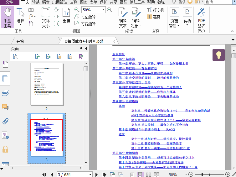Viewport: 236px width, 177px height.
Task: Collapse the pages panel with left arrow
Action: tap(86, 48)
